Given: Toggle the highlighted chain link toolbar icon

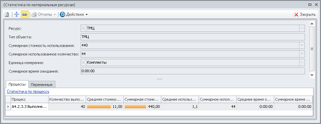Looking at the screenshot, I should (x=25, y=14).
